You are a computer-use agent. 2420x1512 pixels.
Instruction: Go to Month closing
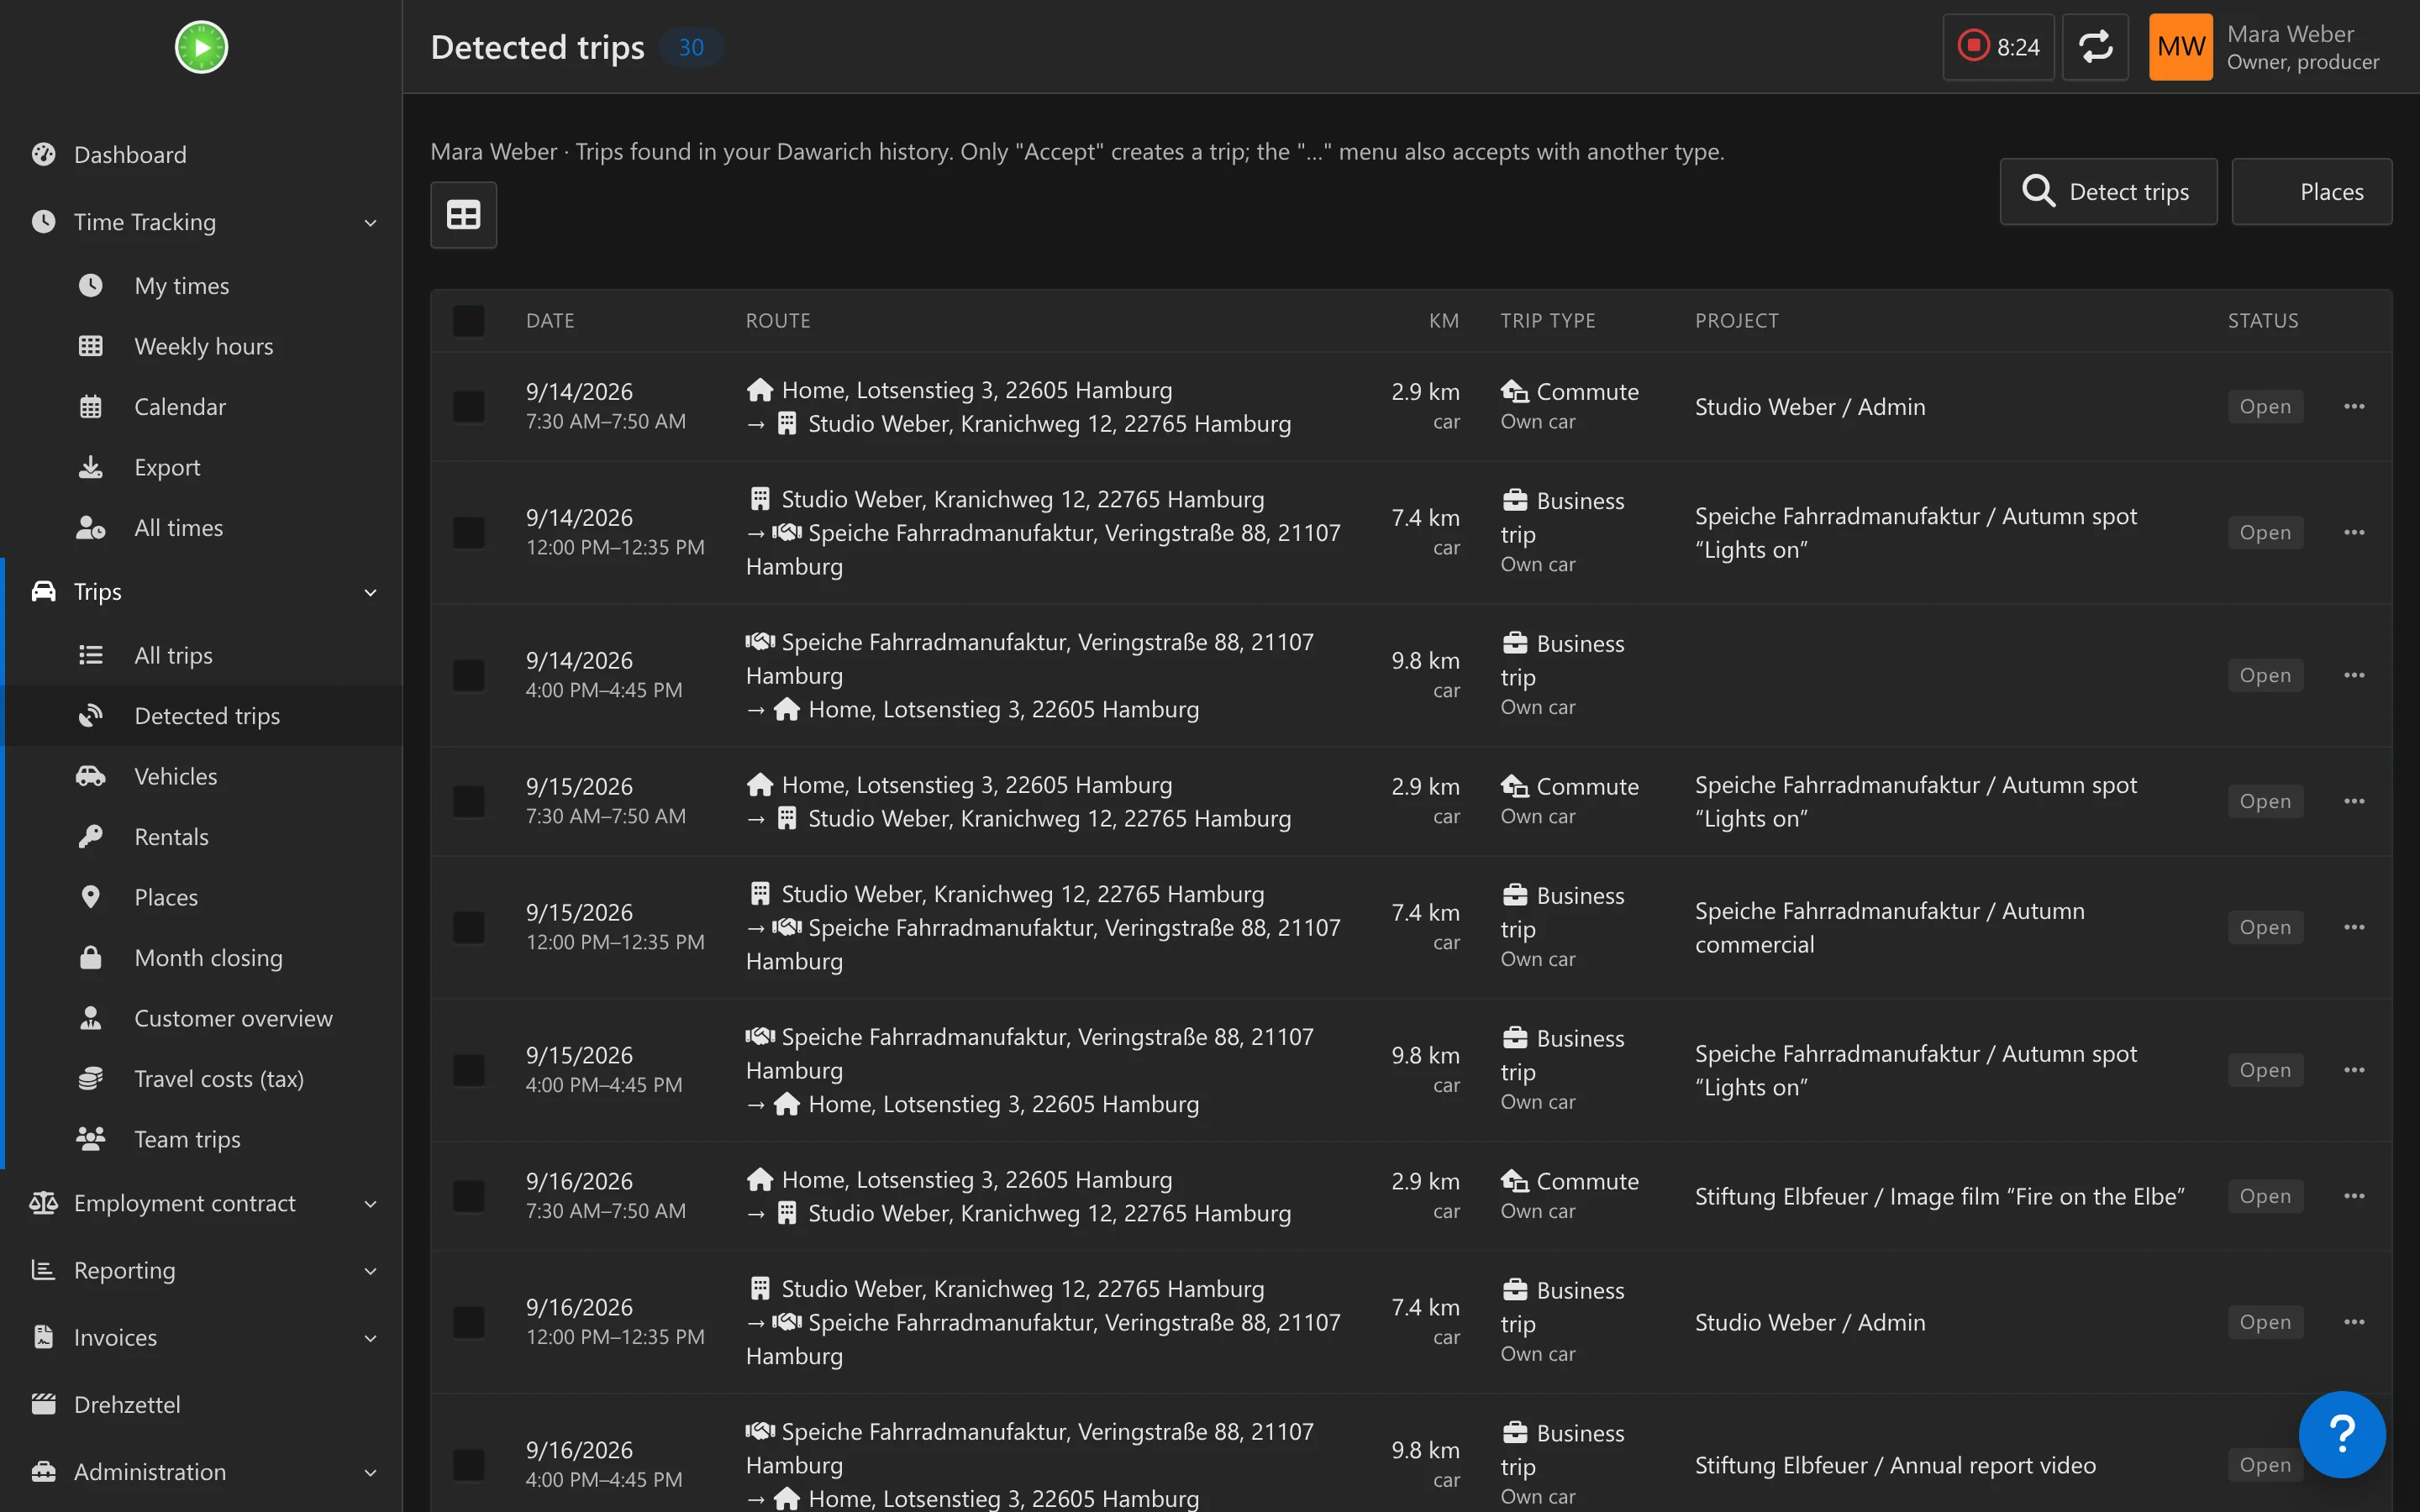(x=201, y=958)
